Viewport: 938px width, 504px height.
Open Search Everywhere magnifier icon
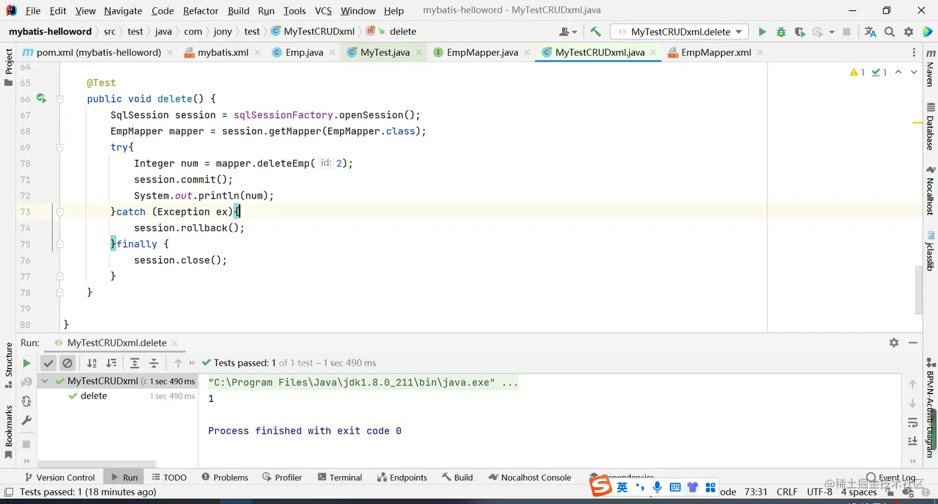coord(890,32)
